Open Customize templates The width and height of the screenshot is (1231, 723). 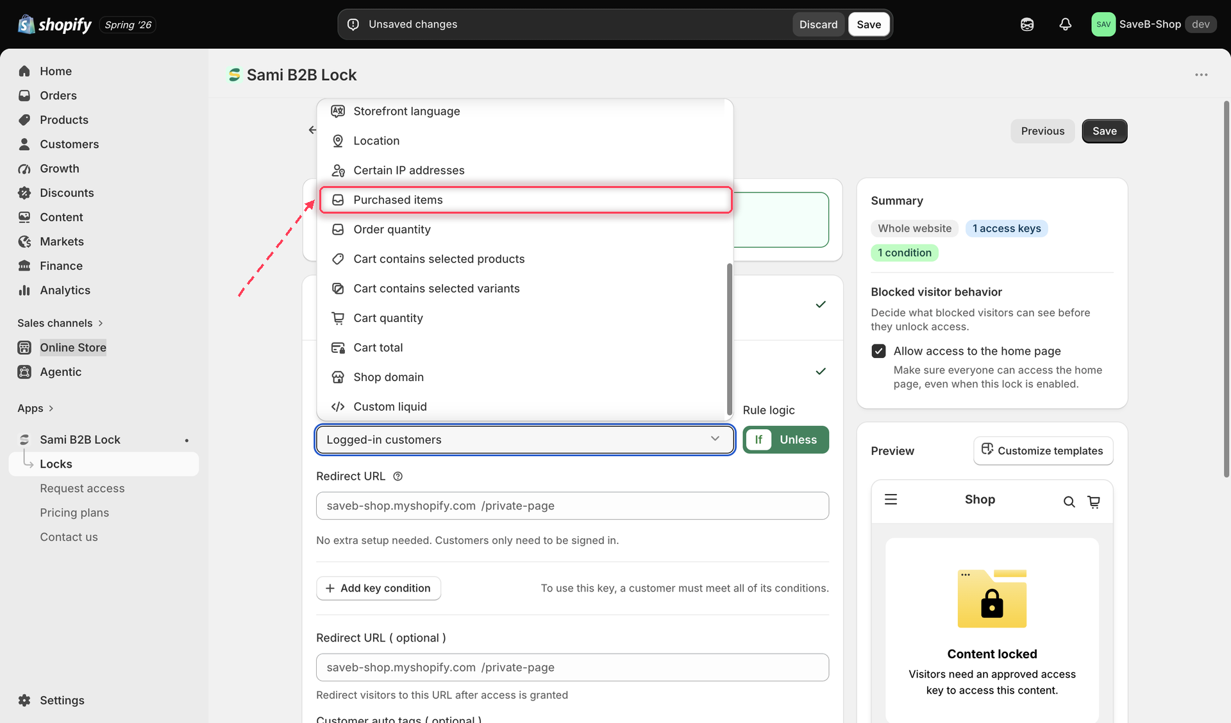pyautogui.click(x=1043, y=451)
